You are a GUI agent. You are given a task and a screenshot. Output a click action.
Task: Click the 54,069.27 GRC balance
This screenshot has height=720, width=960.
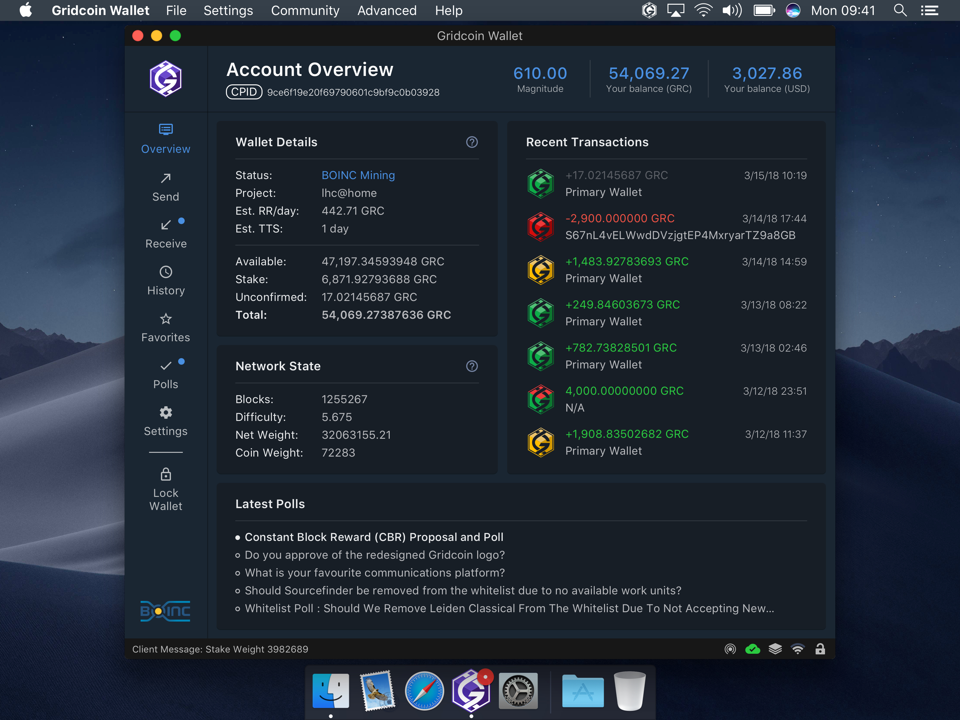pyautogui.click(x=649, y=73)
